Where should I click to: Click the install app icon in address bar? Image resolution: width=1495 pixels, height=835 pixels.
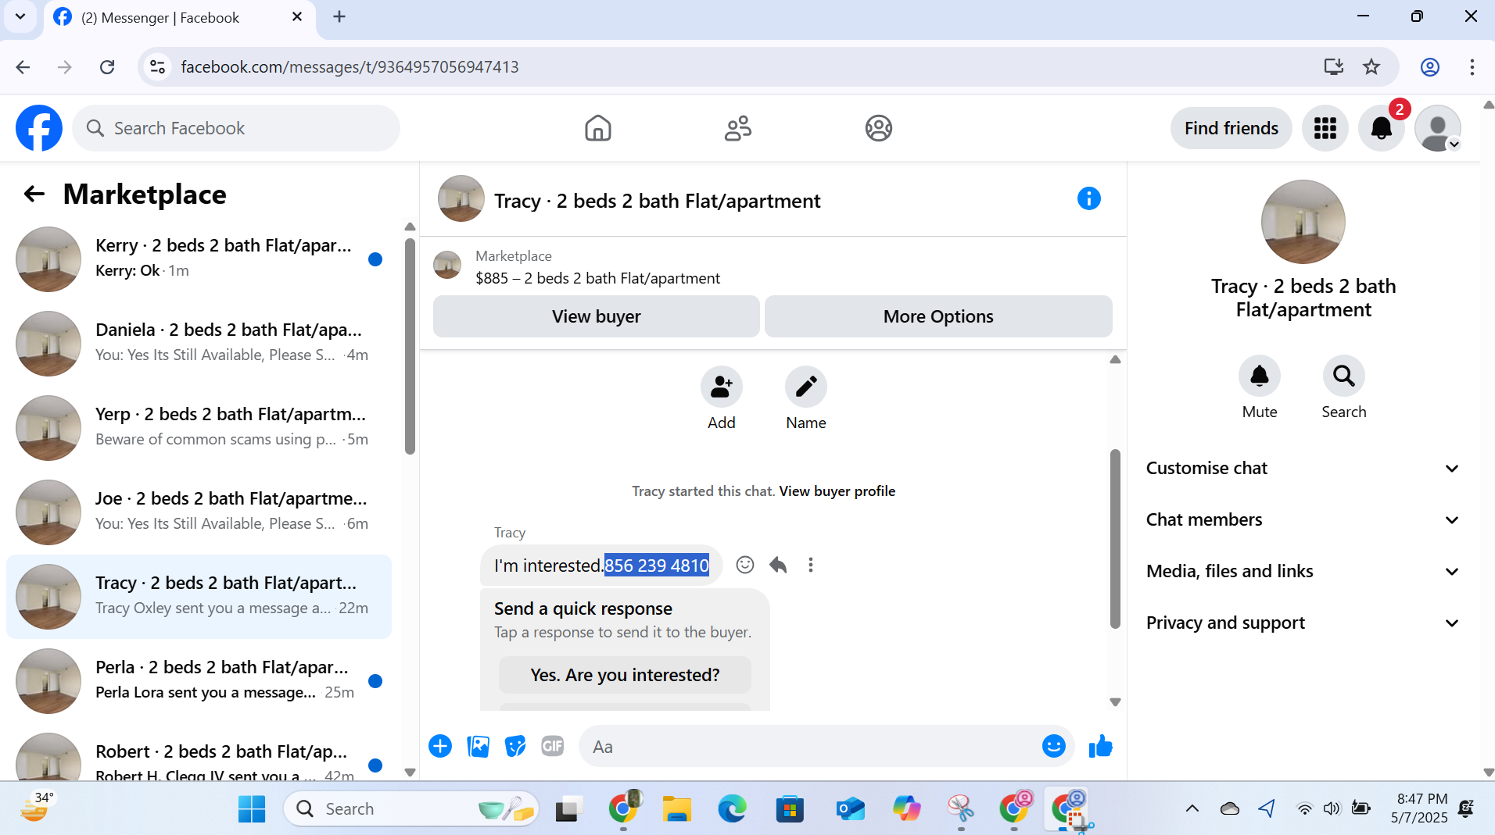[x=1334, y=67]
